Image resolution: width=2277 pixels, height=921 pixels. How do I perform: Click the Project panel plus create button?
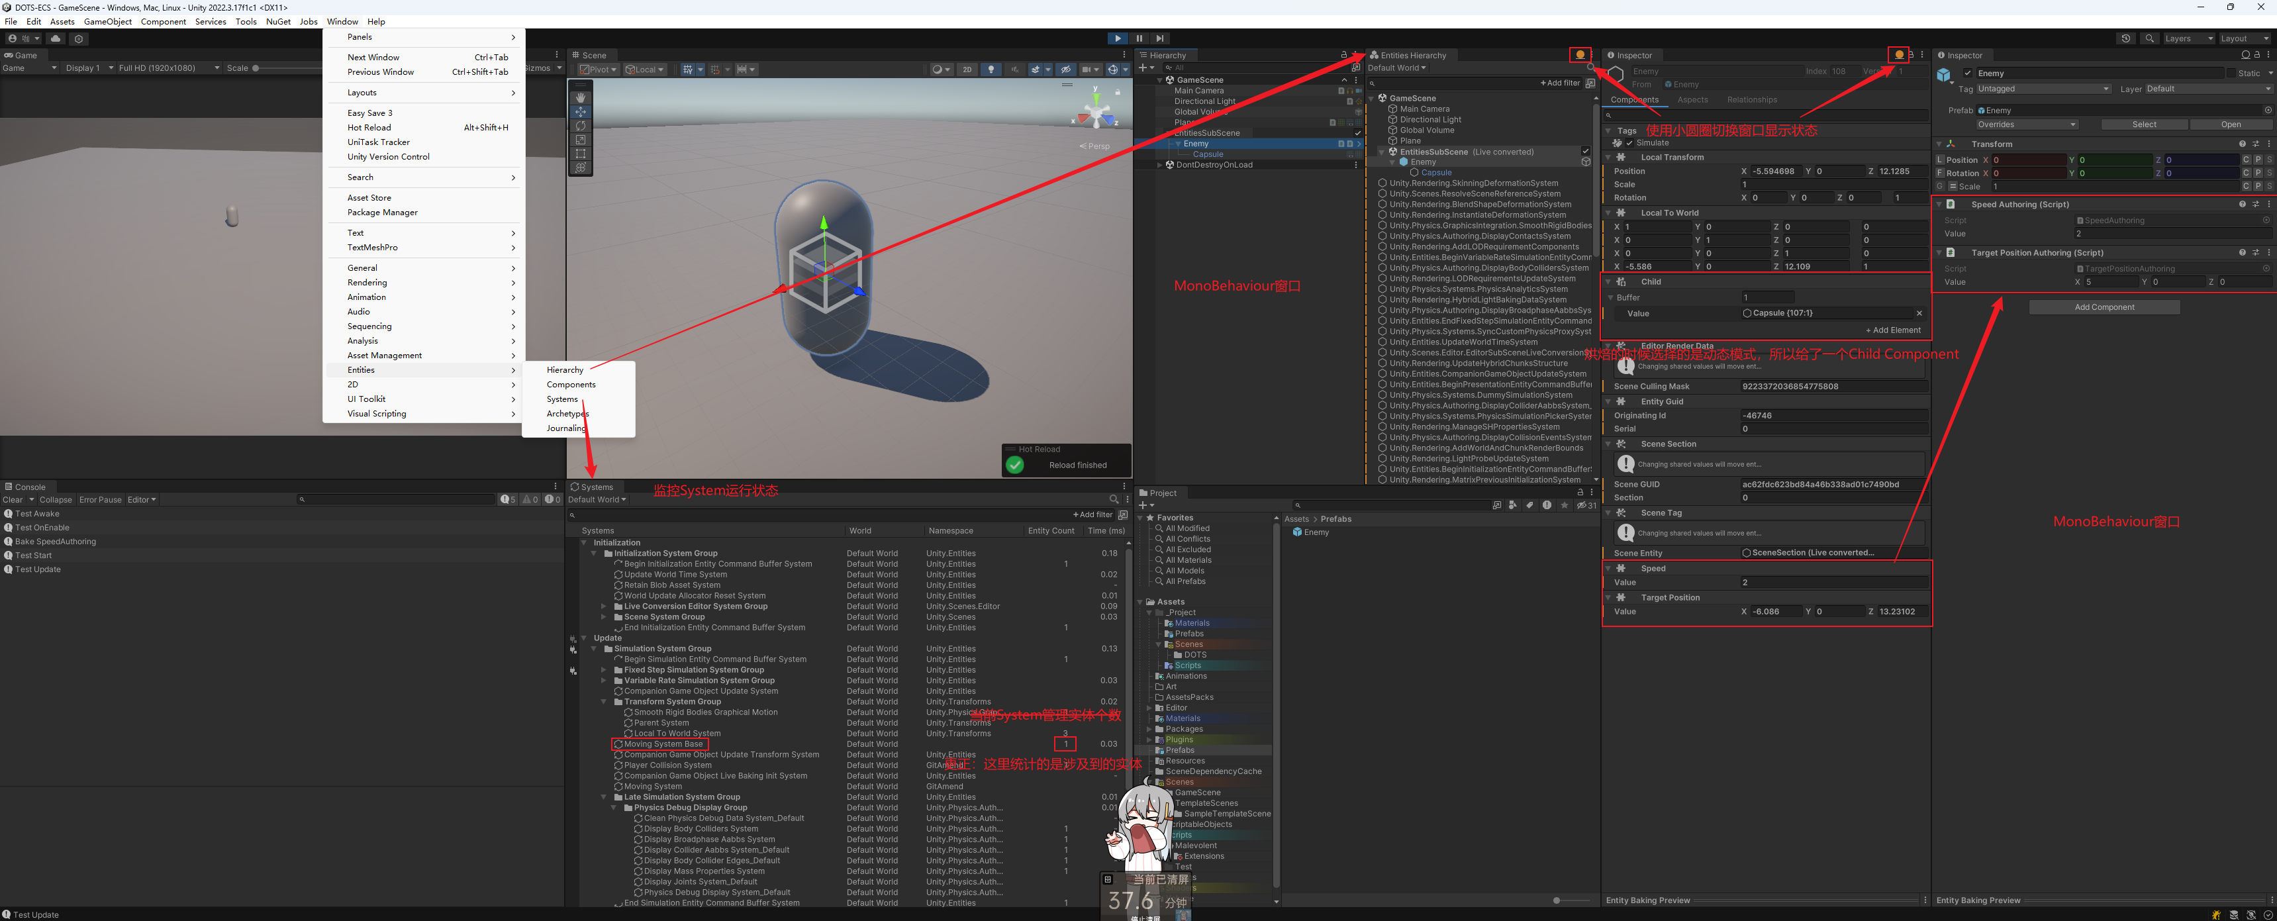coord(1147,506)
